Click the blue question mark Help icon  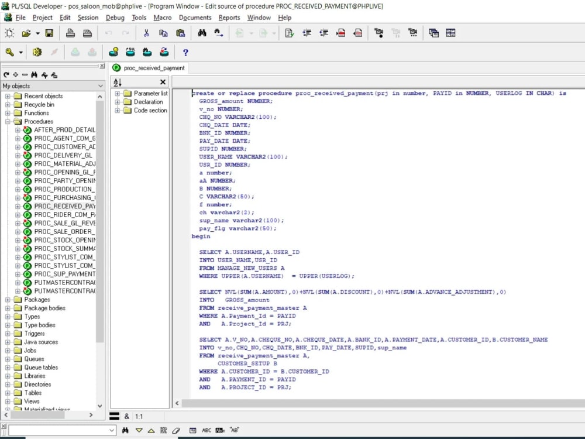coord(185,53)
